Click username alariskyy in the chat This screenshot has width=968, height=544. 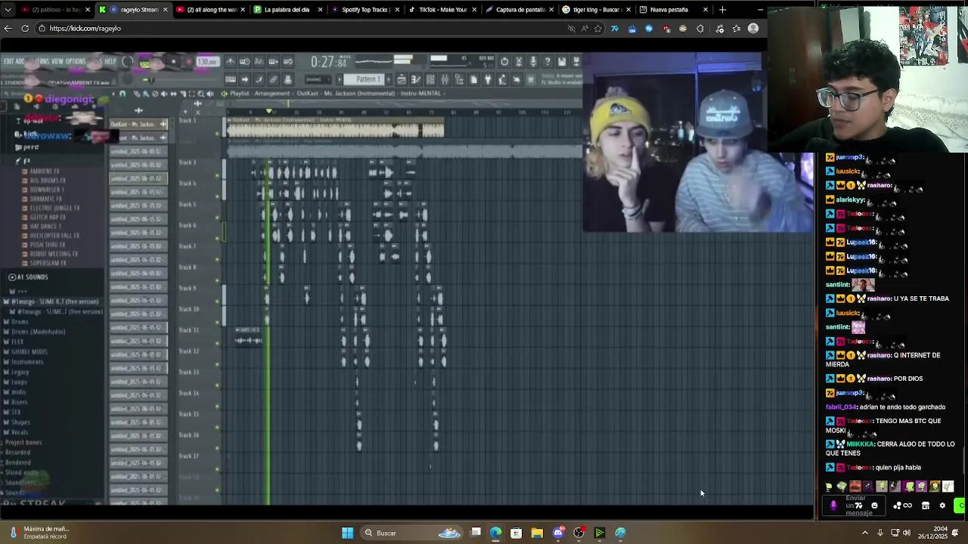coord(850,199)
